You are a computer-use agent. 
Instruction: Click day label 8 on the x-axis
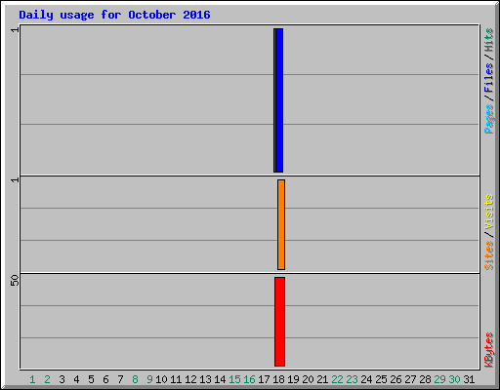135,379
